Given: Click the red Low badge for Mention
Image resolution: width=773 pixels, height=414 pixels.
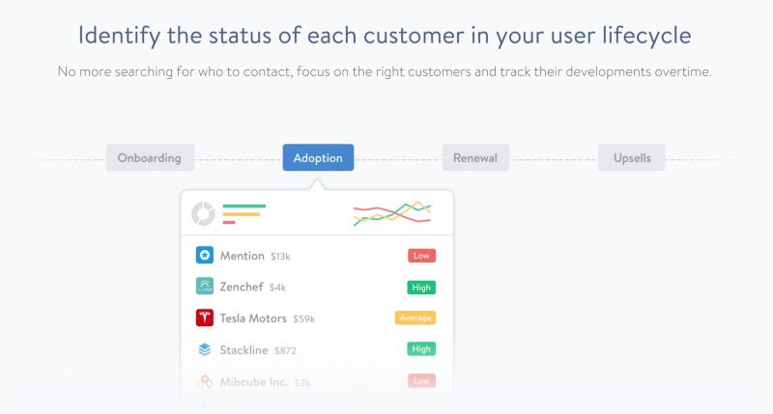Looking at the screenshot, I should click(421, 256).
